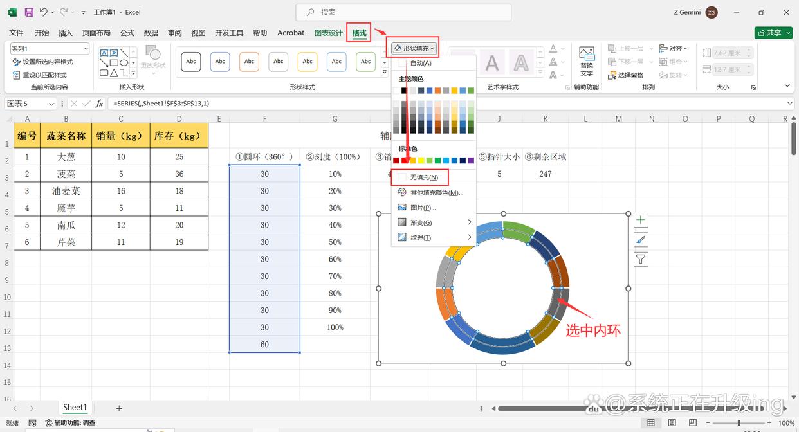
Task: Click the chart filters funnel button
Action: [x=641, y=259]
